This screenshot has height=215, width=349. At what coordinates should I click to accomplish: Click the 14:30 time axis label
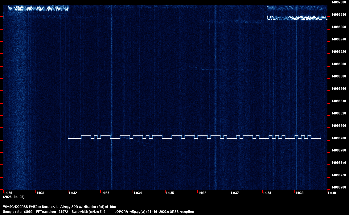8,193
